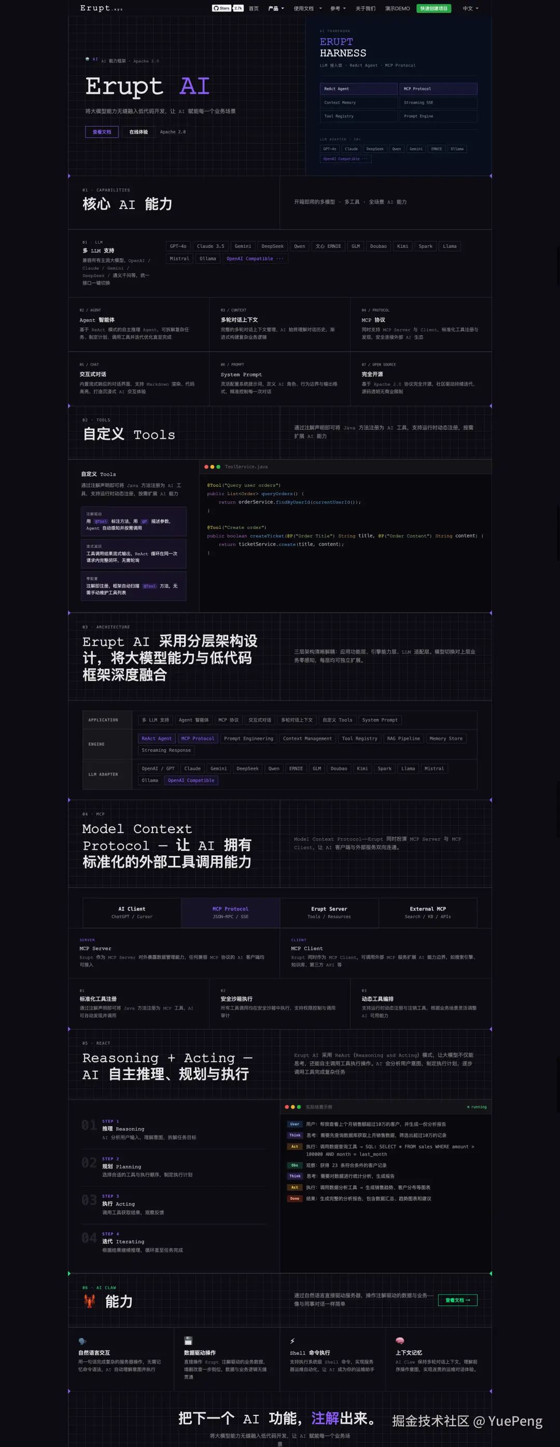Click the Agent 智能体 capability card
This screenshot has height=1447, width=560.
coord(139,324)
